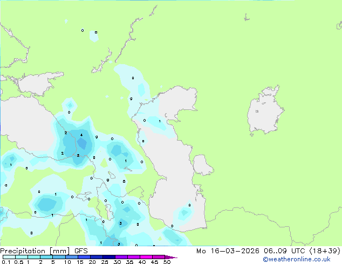Open the weatheronline.co.uk copyright link
This screenshot has width=342, height=264.
click(x=297, y=259)
